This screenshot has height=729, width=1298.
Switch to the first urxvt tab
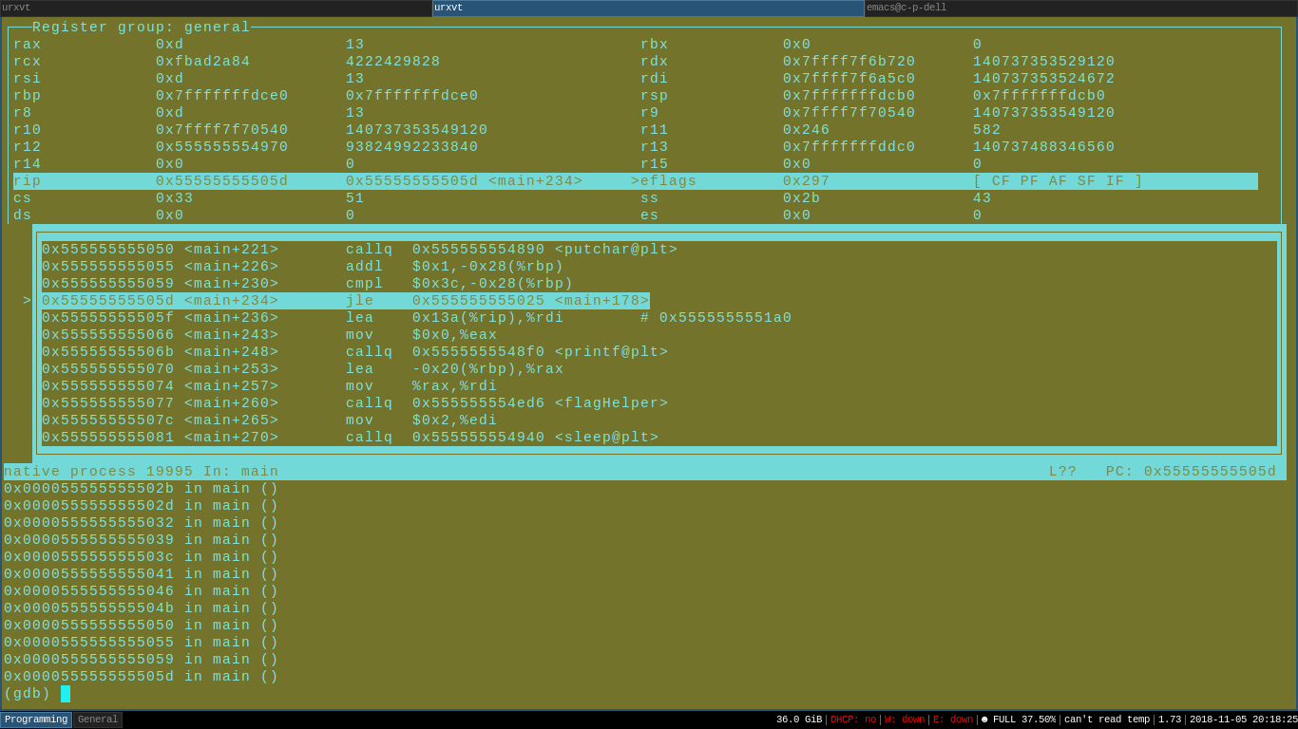pos(216,8)
